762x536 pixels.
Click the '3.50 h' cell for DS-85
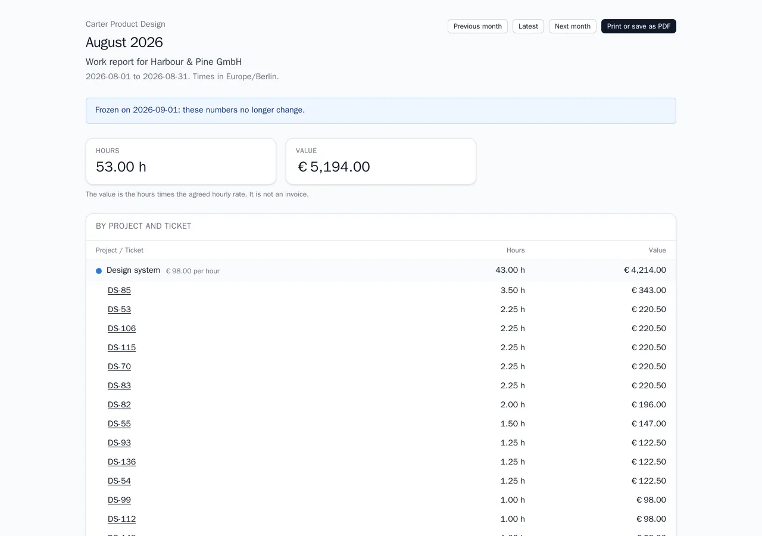click(x=513, y=291)
